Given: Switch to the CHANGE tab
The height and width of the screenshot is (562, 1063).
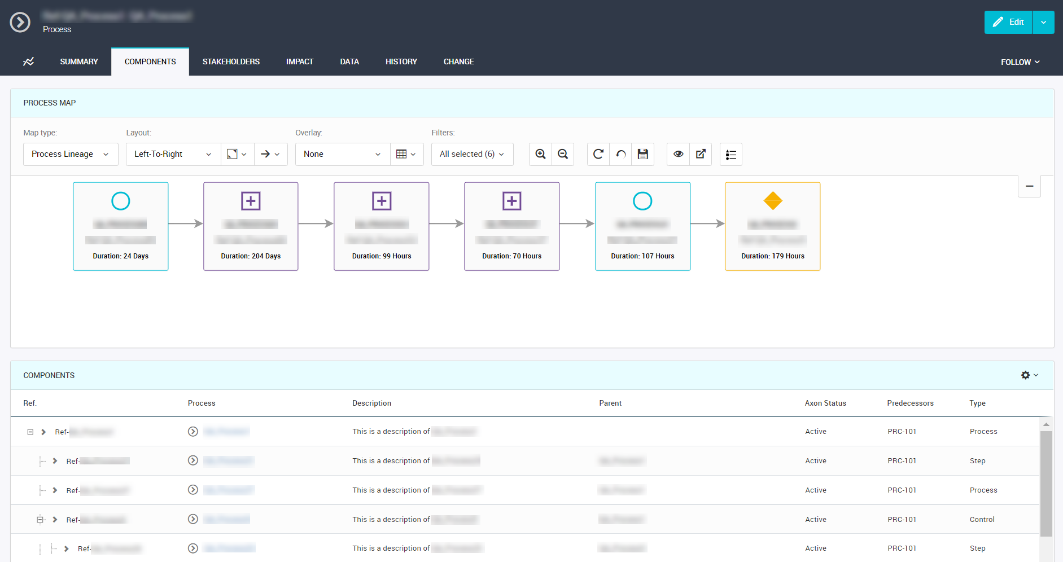Looking at the screenshot, I should pos(459,62).
